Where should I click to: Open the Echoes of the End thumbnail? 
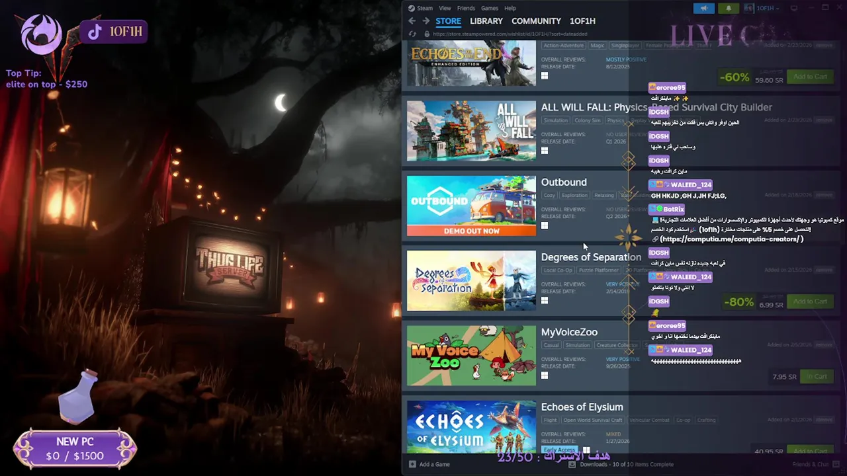[471, 63]
